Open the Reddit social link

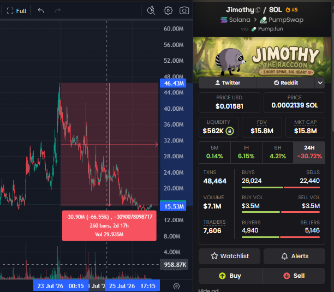click(x=286, y=83)
